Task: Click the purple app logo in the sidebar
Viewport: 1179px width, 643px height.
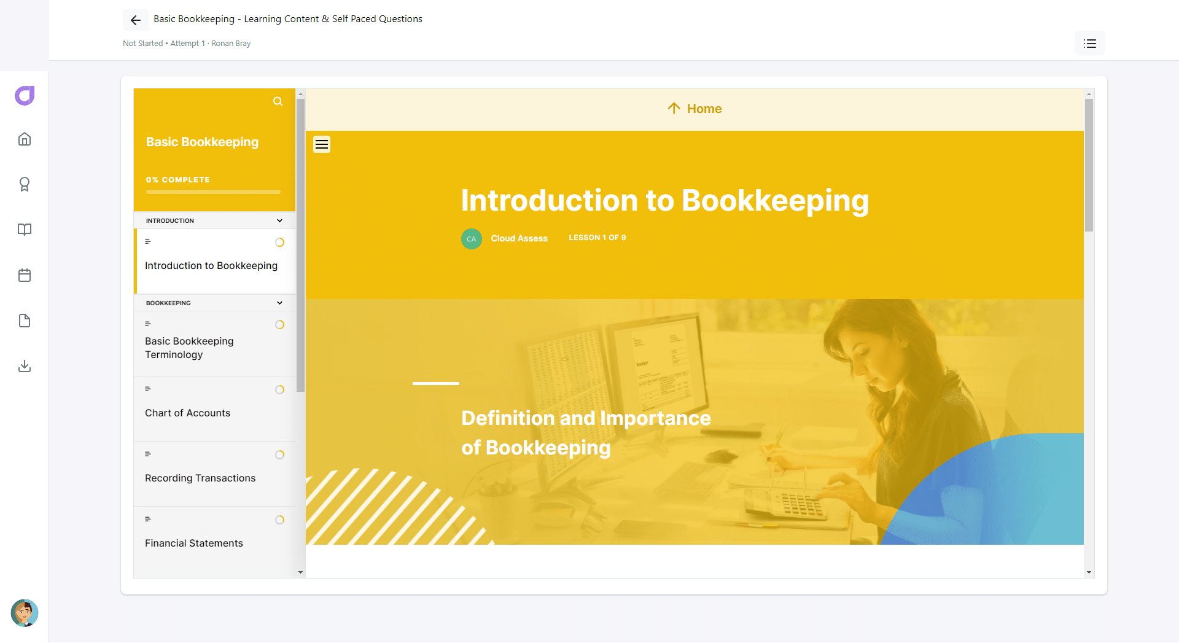Action: click(x=25, y=96)
